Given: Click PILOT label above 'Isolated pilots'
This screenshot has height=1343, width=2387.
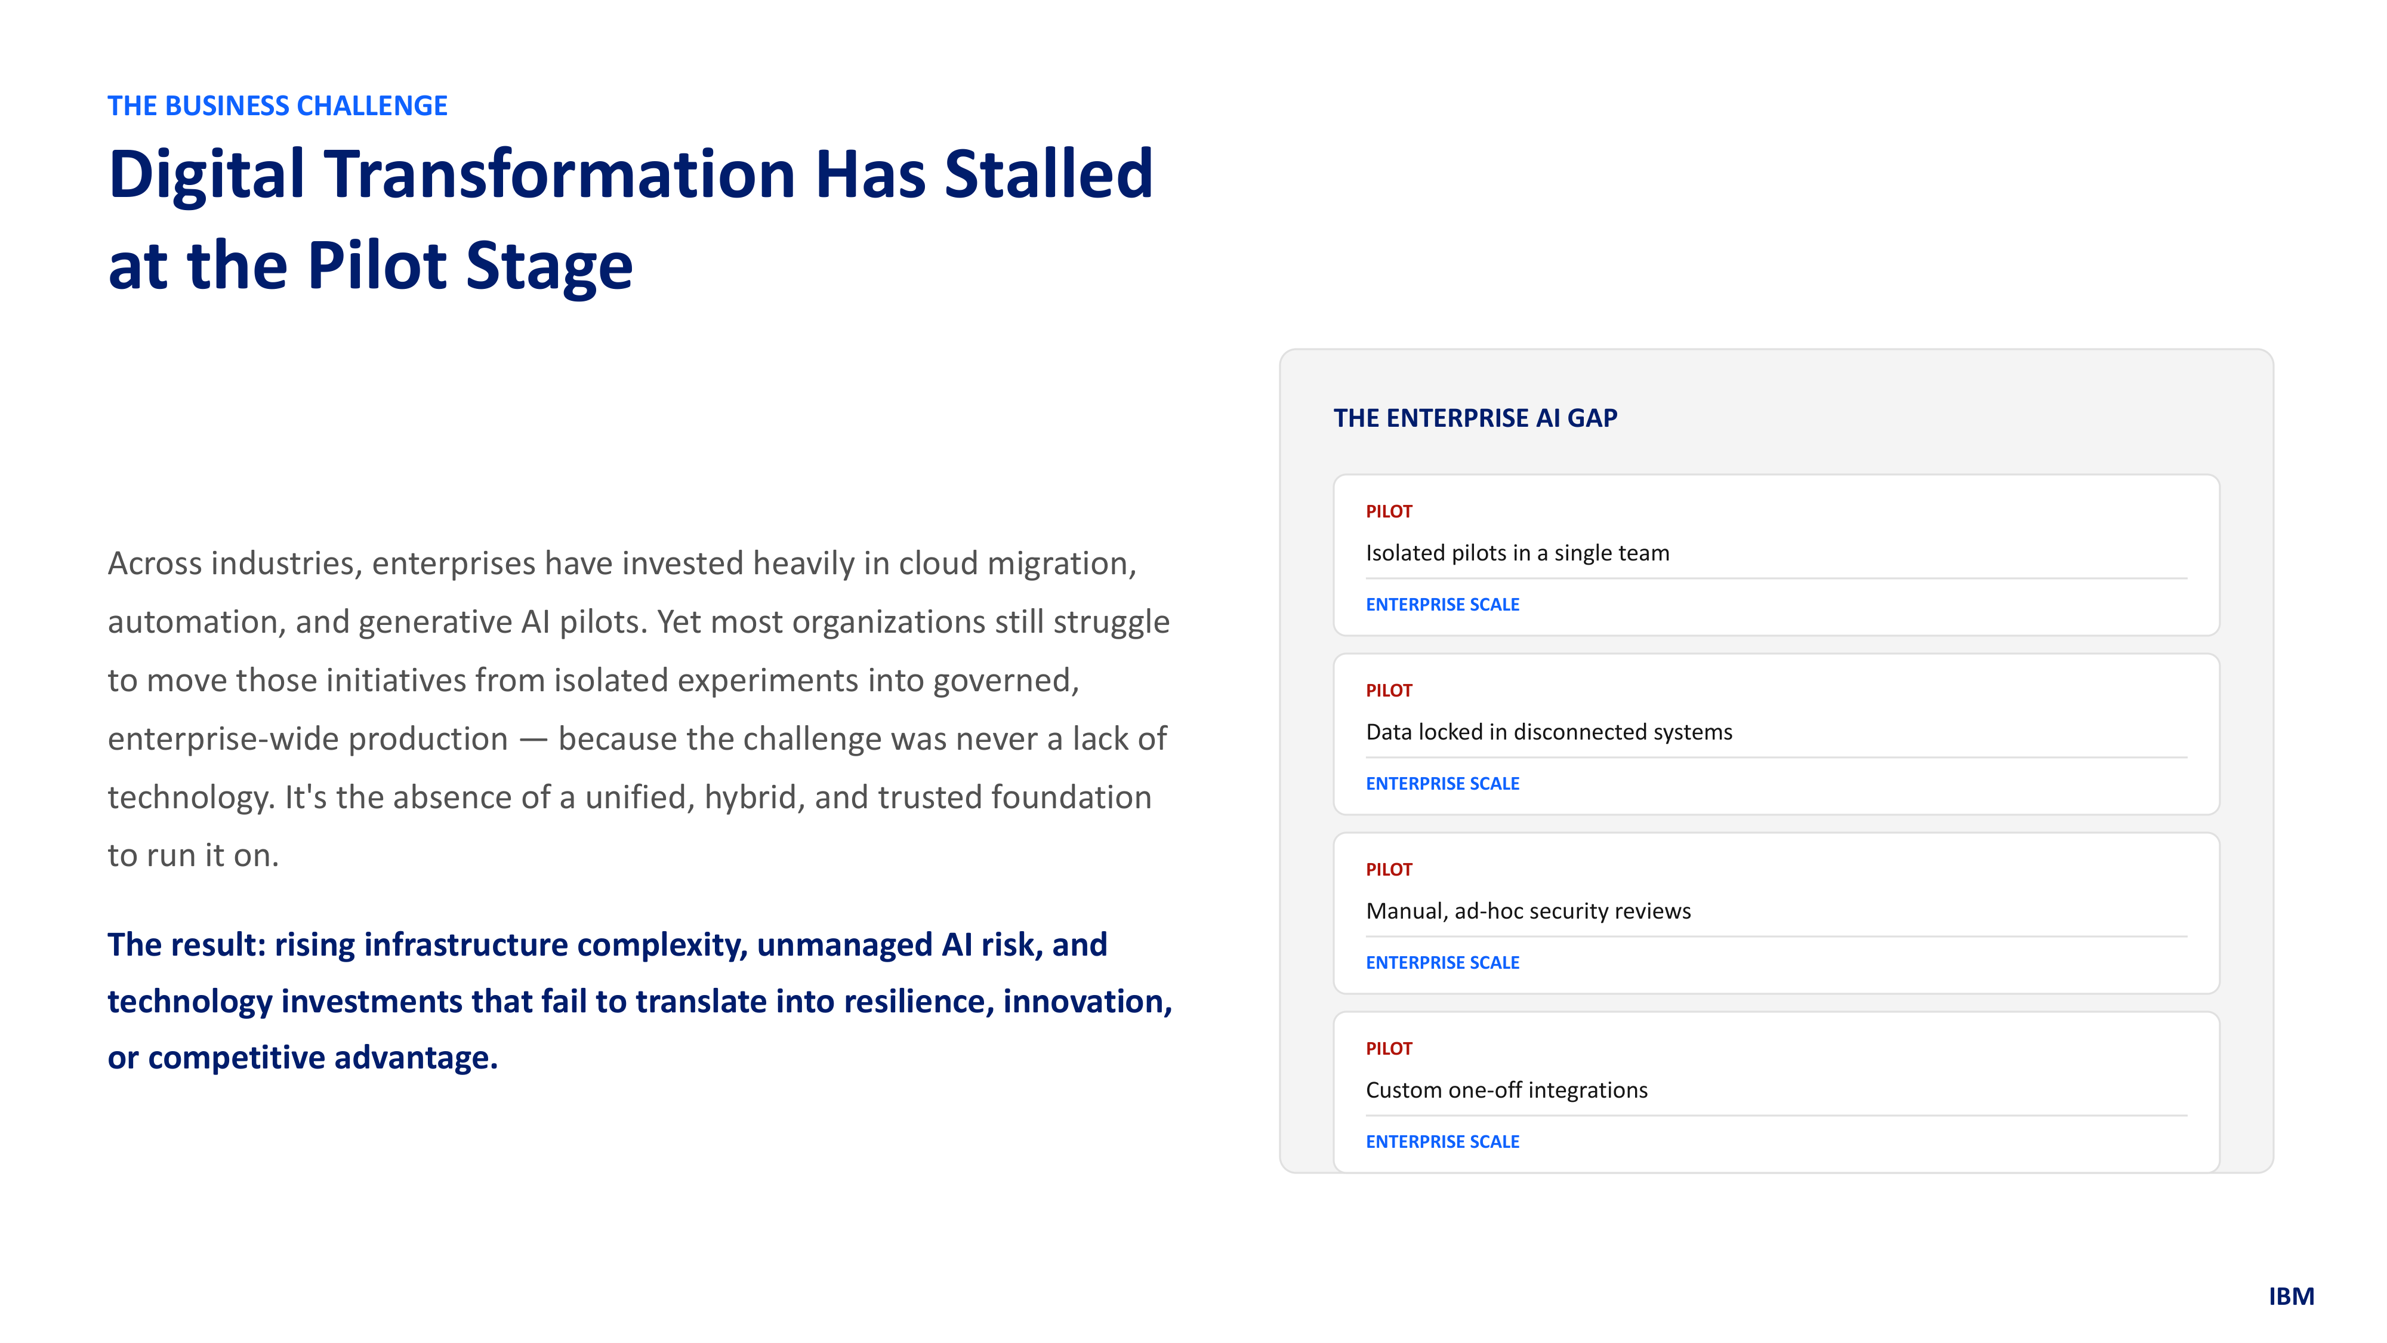Looking at the screenshot, I should [x=1389, y=512].
